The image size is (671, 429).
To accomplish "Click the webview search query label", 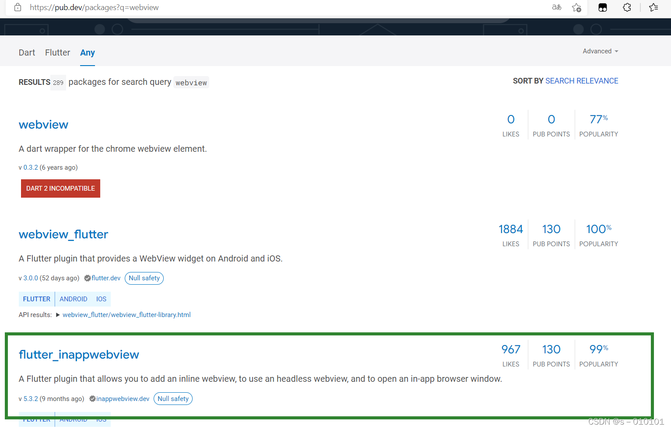I will [191, 83].
